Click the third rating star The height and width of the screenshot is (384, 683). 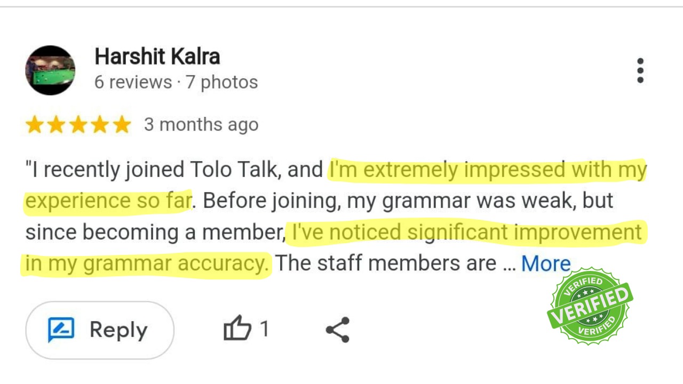pos(78,125)
